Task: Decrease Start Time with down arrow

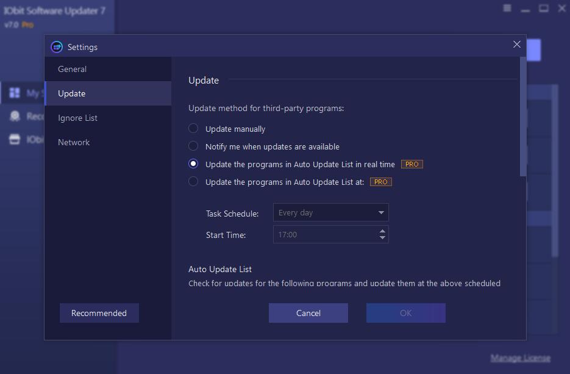Action: pos(382,237)
